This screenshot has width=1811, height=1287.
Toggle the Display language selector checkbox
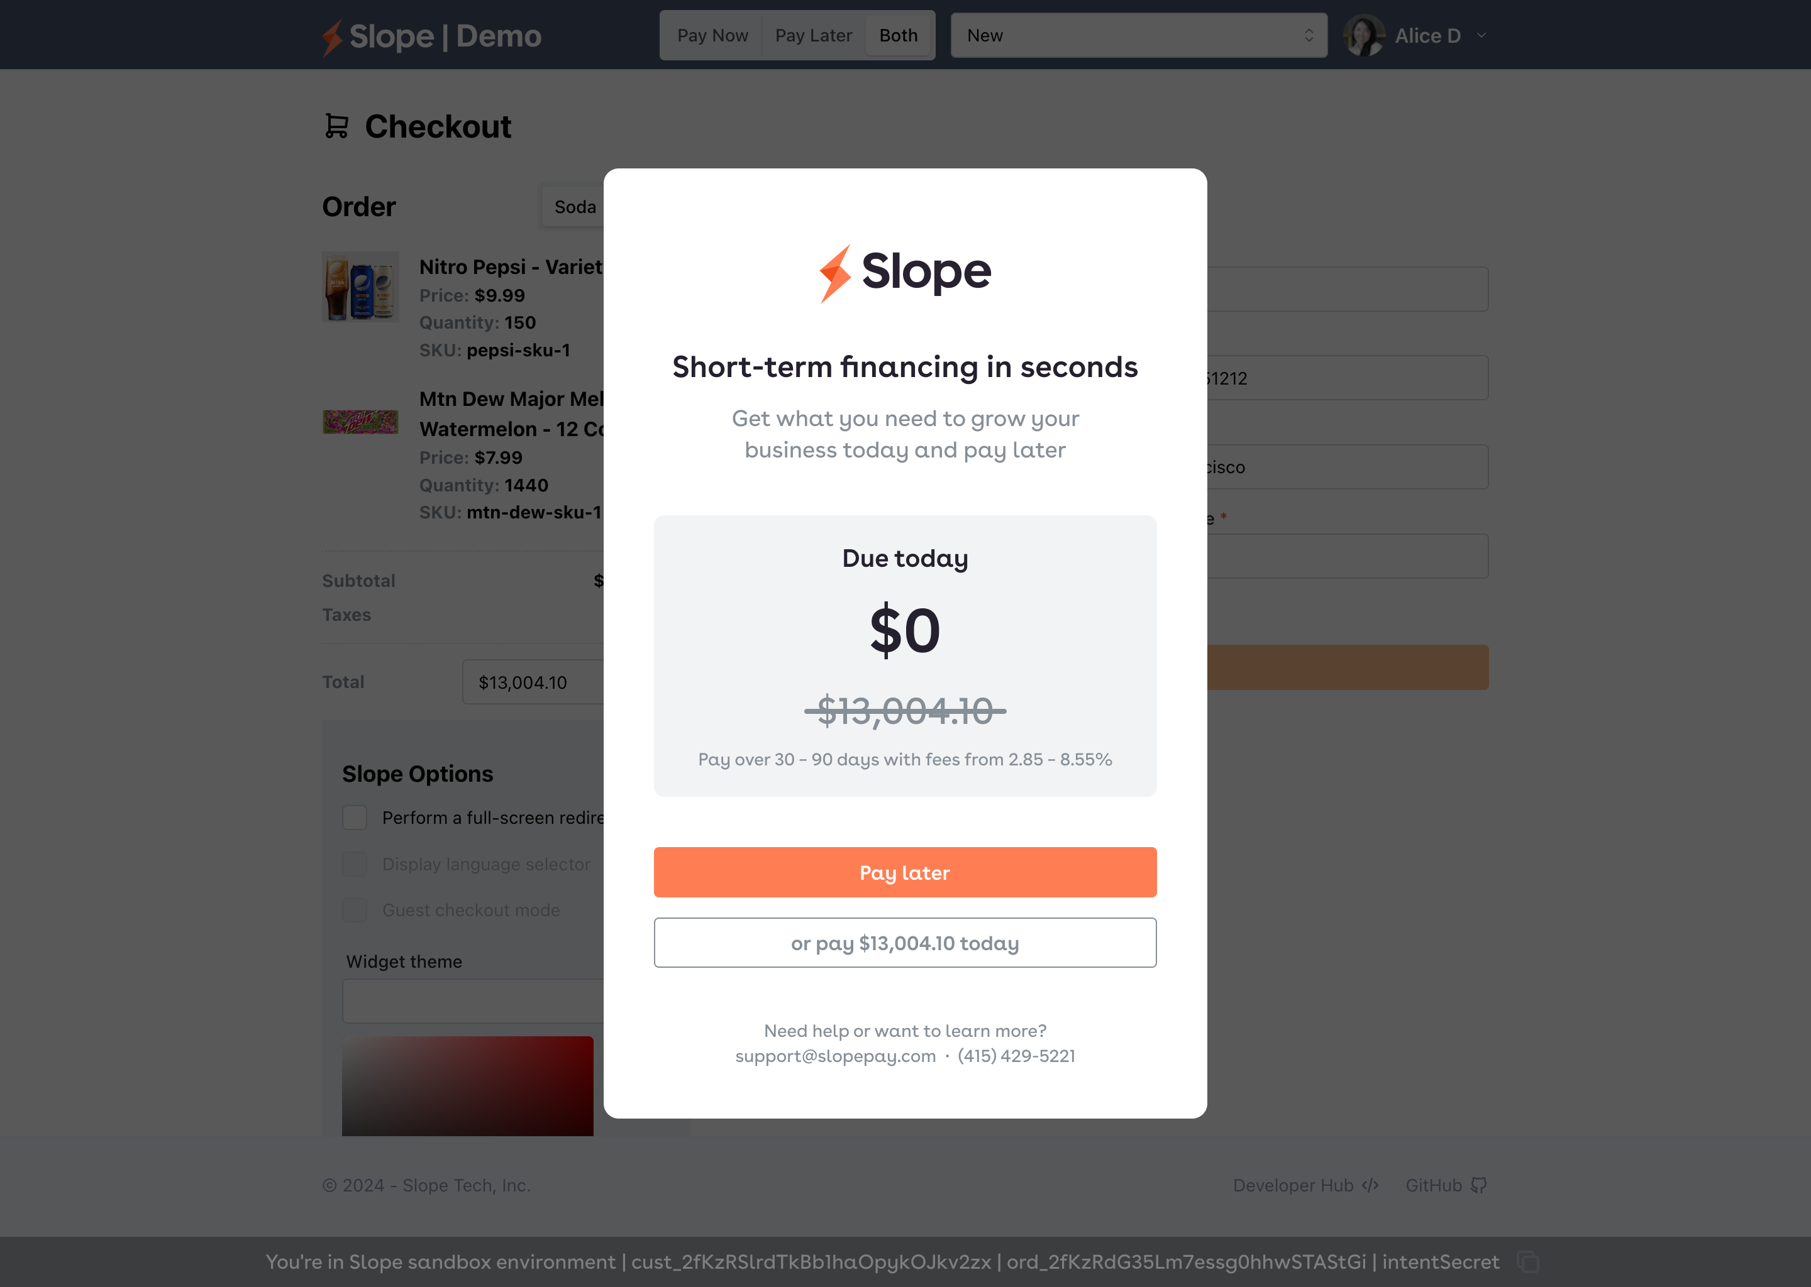click(x=355, y=864)
